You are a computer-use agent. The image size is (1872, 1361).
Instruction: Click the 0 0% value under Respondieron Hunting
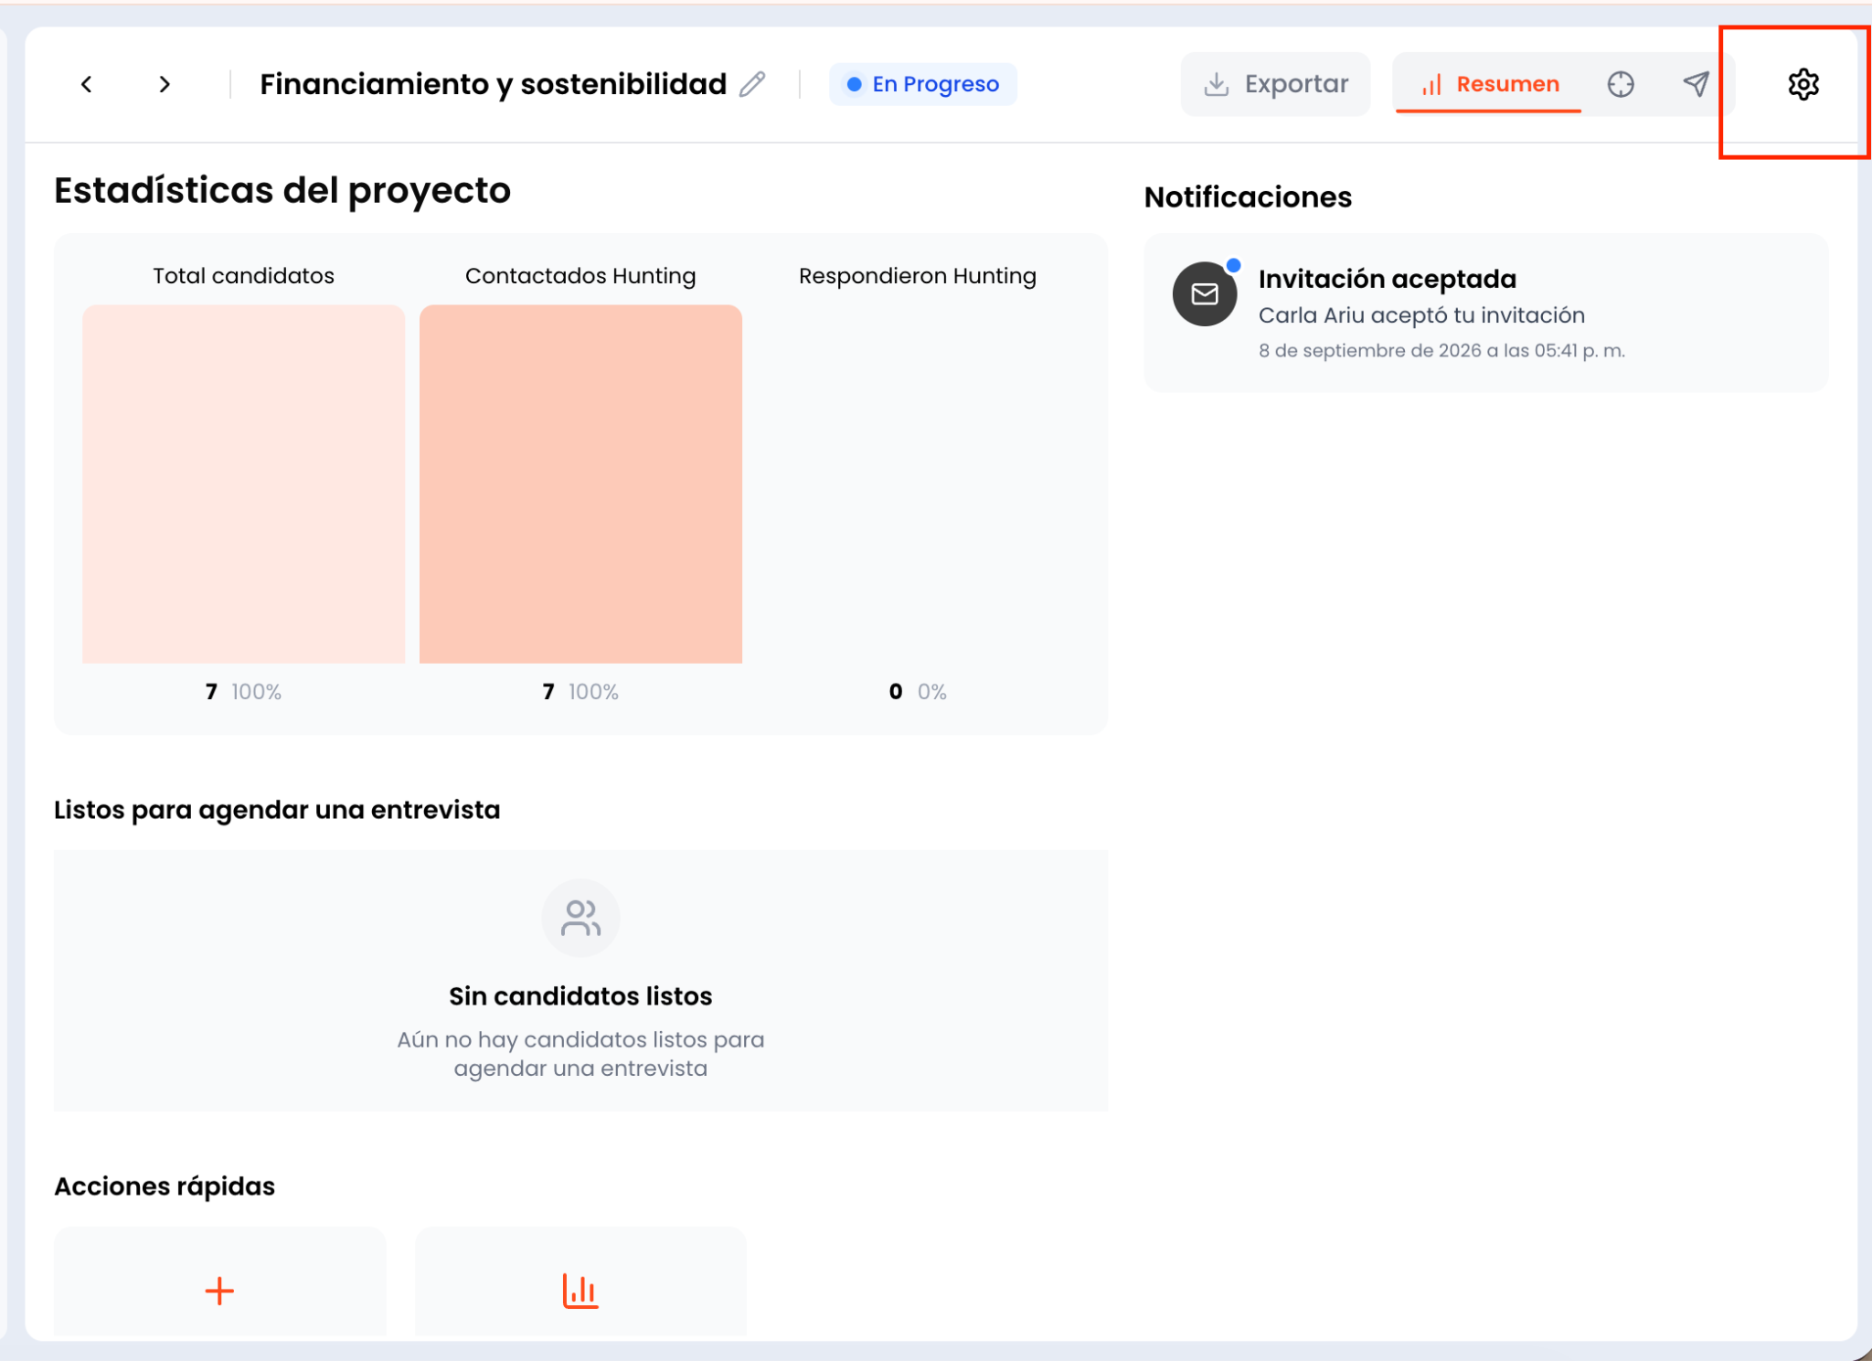[917, 692]
